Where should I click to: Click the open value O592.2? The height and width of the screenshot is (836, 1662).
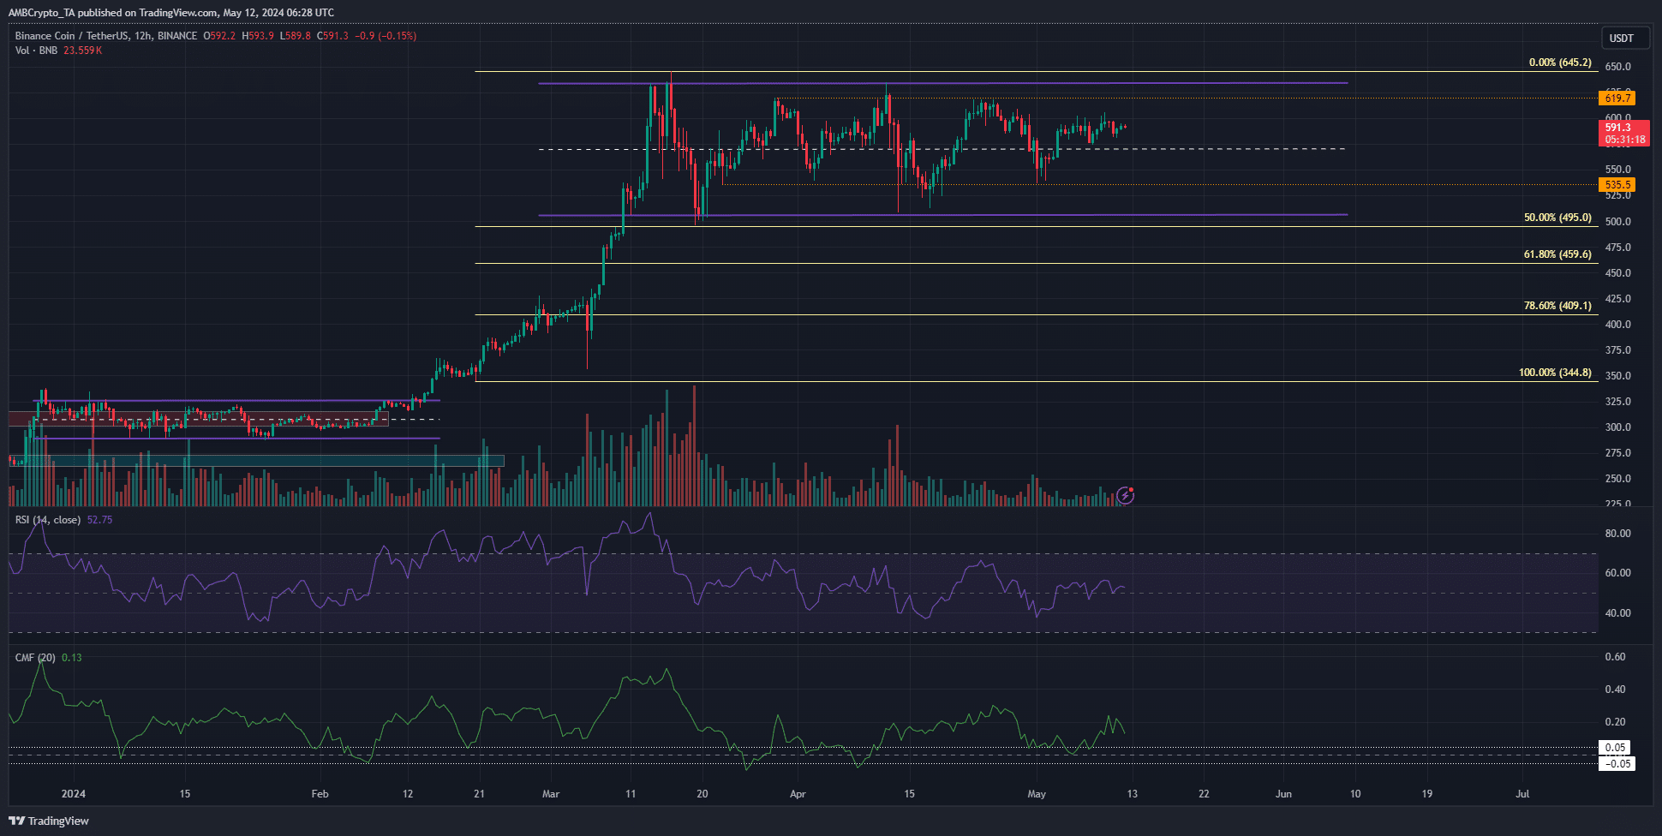tap(219, 36)
